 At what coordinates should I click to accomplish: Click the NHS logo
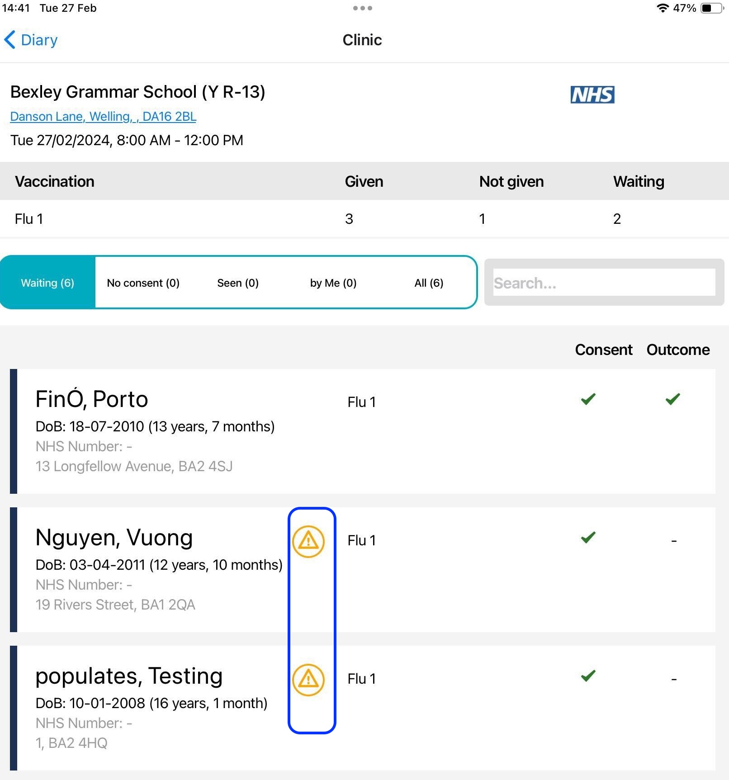592,95
